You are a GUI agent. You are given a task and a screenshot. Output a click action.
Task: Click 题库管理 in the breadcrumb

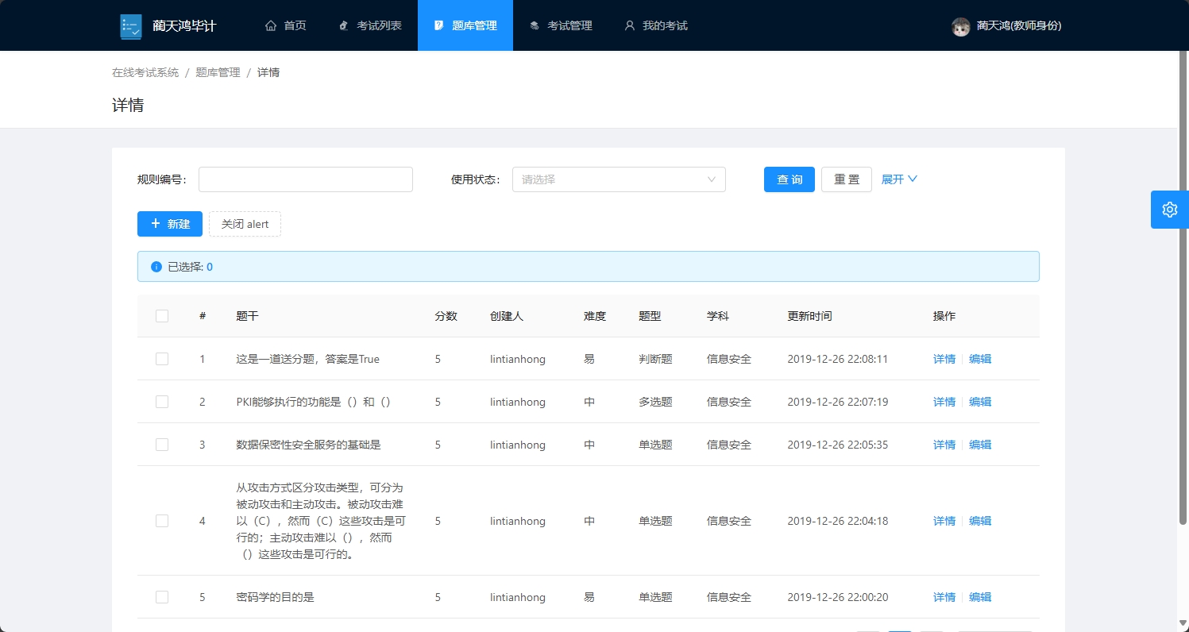coord(218,72)
